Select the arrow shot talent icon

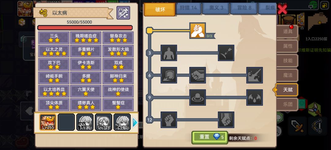click(x=226, y=53)
